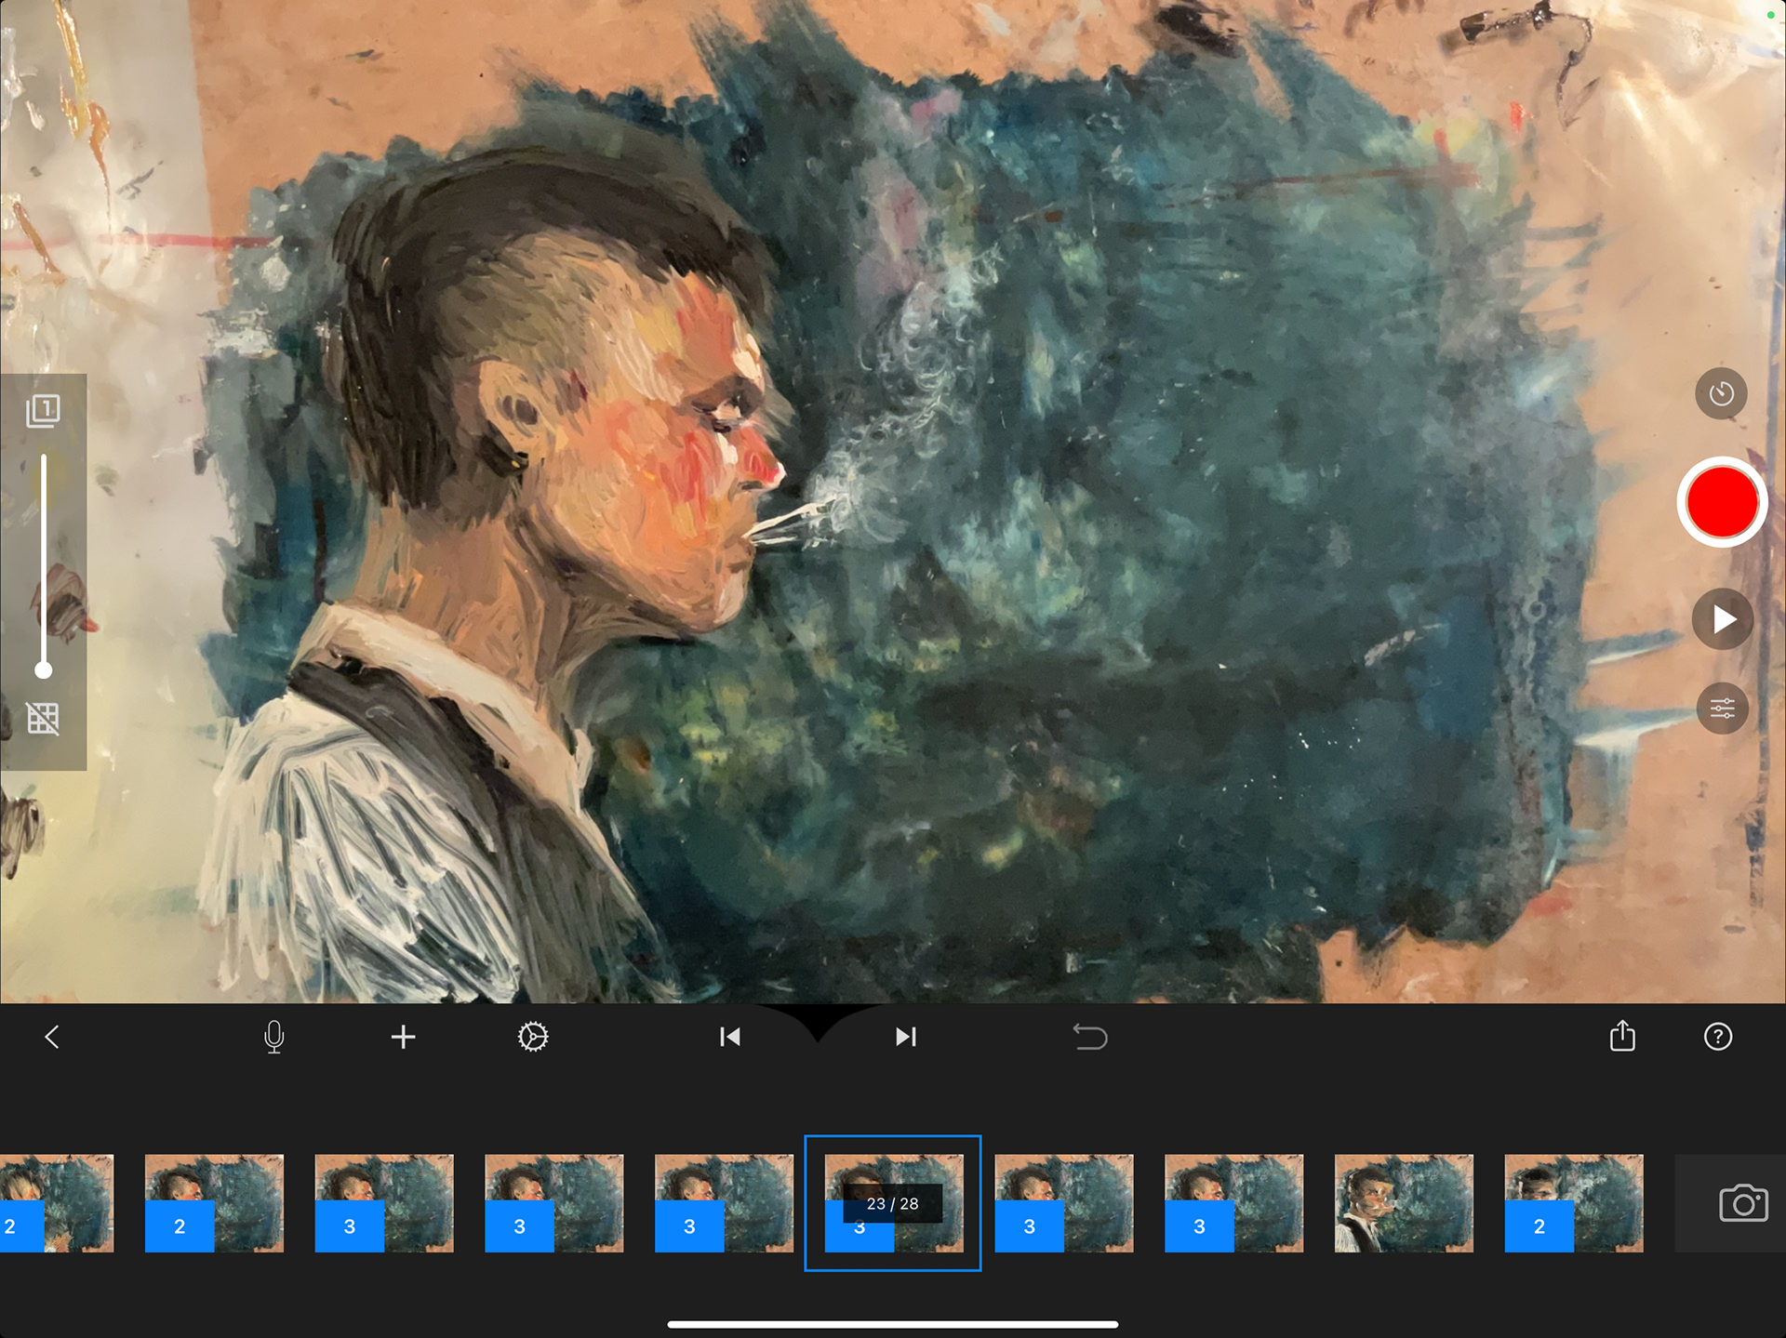
Task: Share or export the movie
Action: (x=1622, y=1036)
